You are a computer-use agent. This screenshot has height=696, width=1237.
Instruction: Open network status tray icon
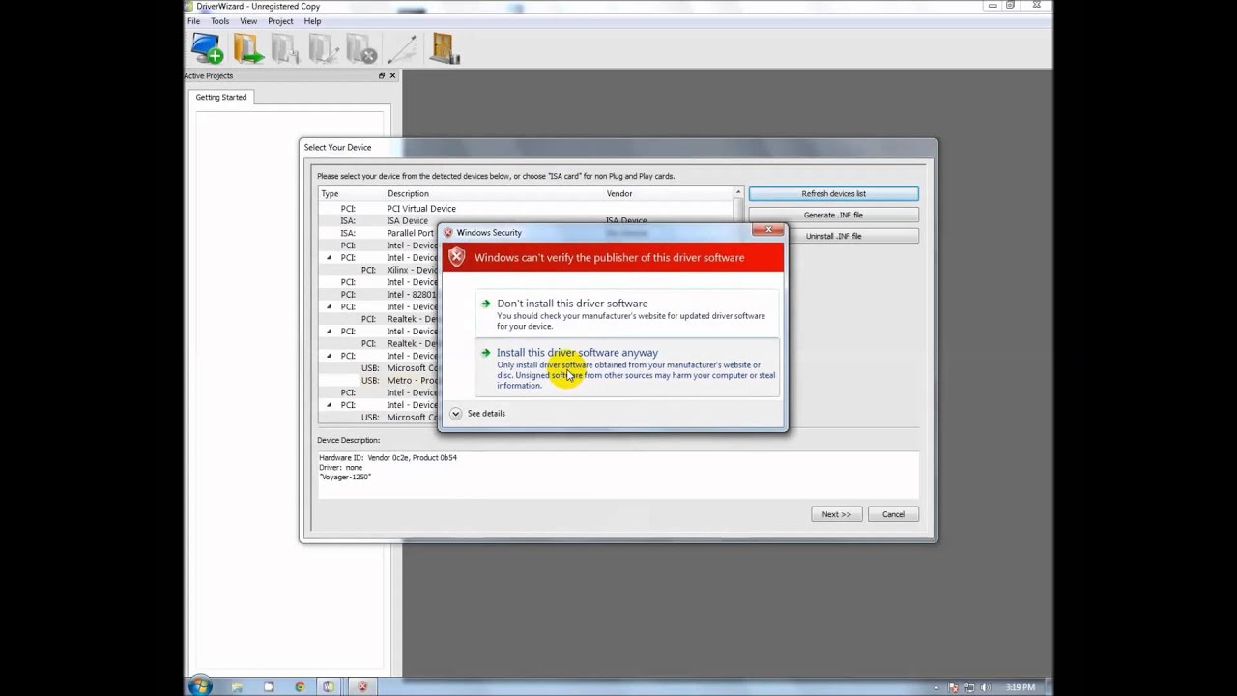(x=967, y=687)
